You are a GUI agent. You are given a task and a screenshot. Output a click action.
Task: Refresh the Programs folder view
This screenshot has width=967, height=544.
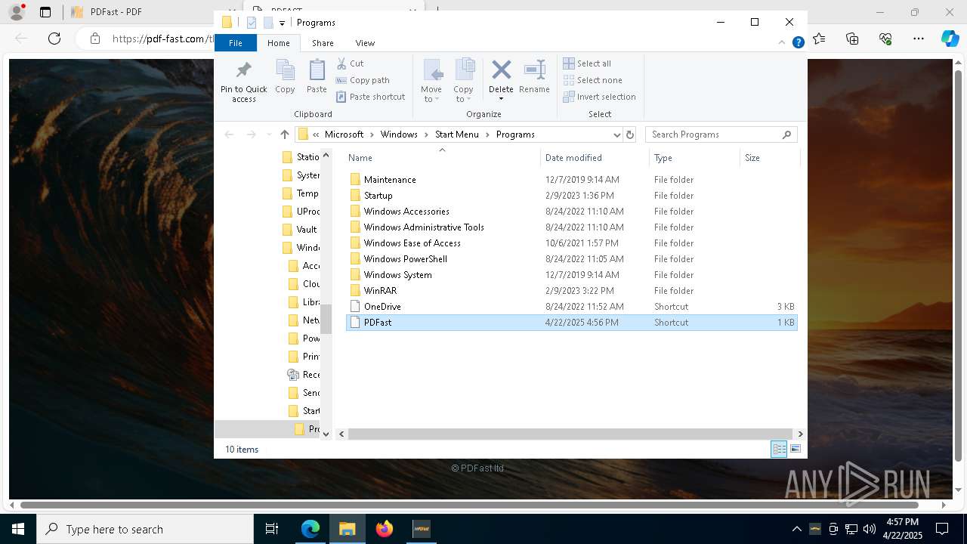coord(630,134)
